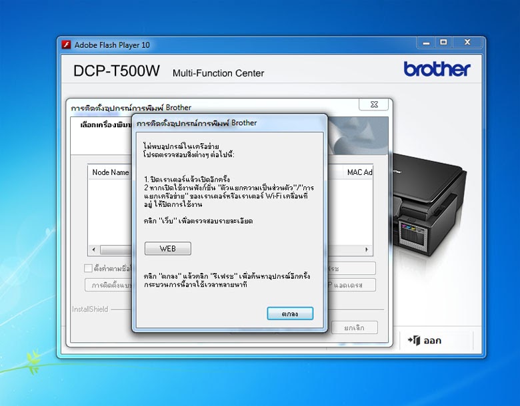This screenshot has height=406, width=520.
Task: Click the DCP-T500W printer image
Action: pos(429,205)
